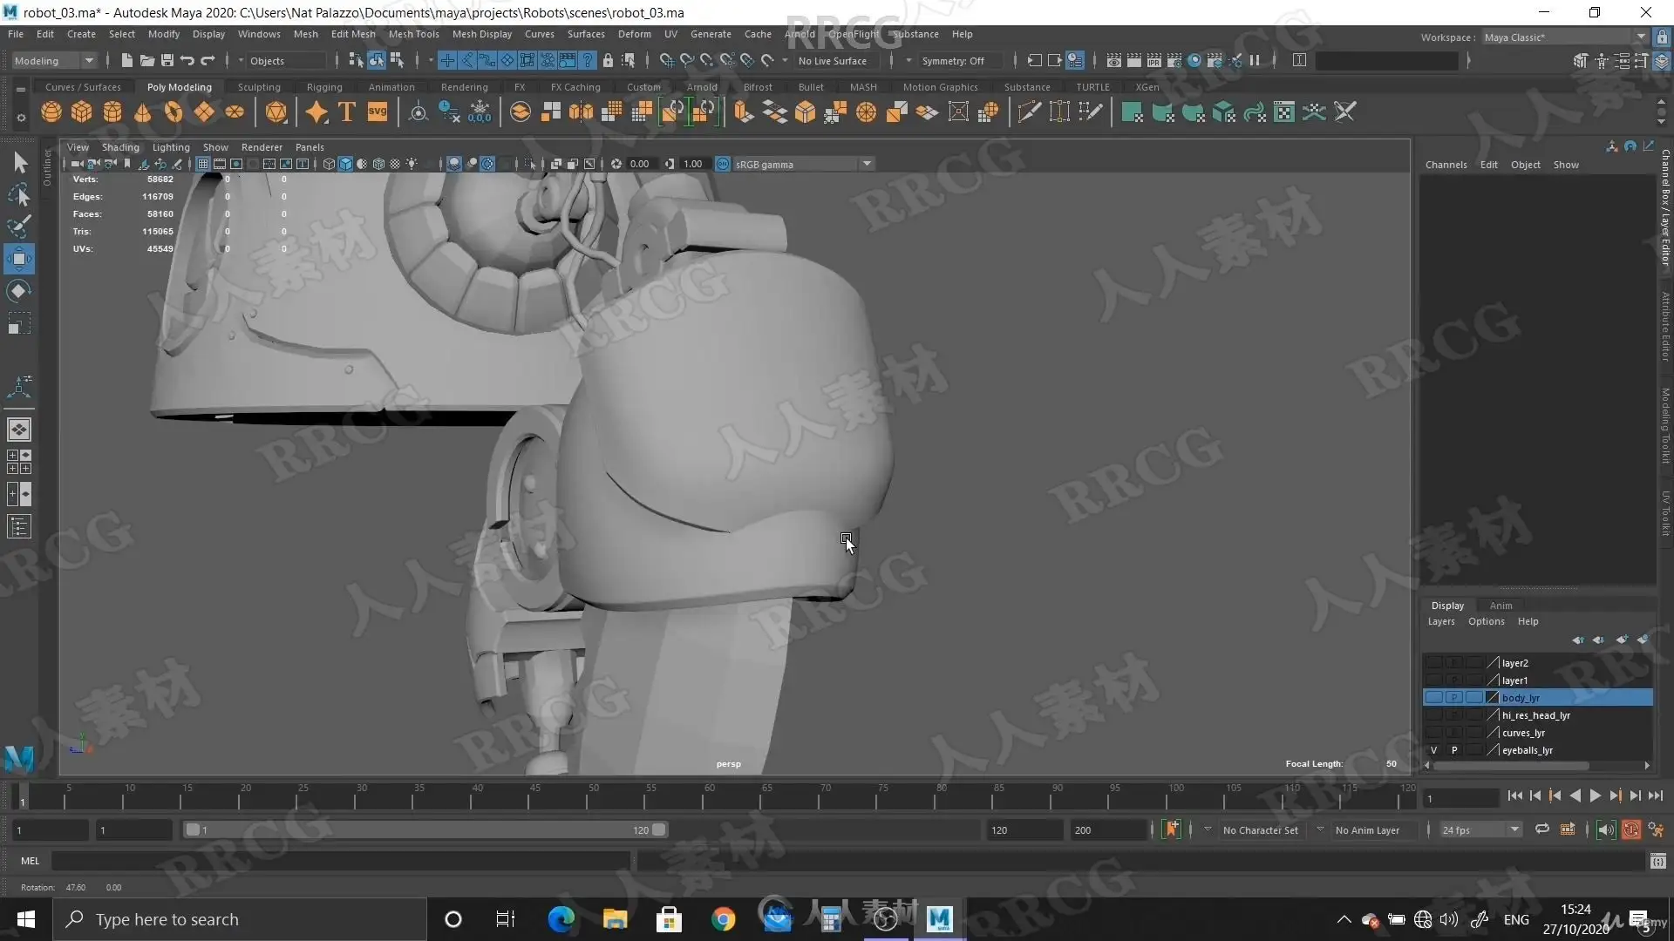The image size is (1674, 941).
Task: Create polygon text with T icon
Action: 346,112
